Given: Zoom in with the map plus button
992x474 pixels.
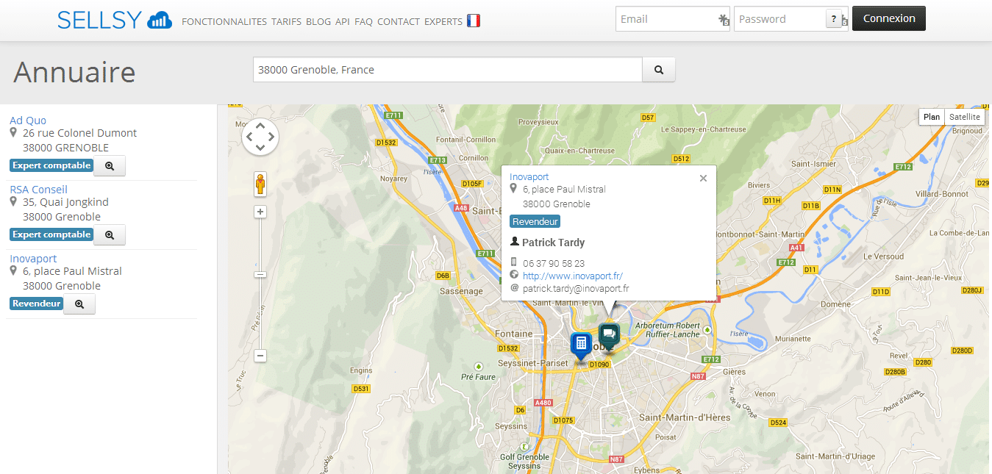Looking at the screenshot, I should 260,212.
